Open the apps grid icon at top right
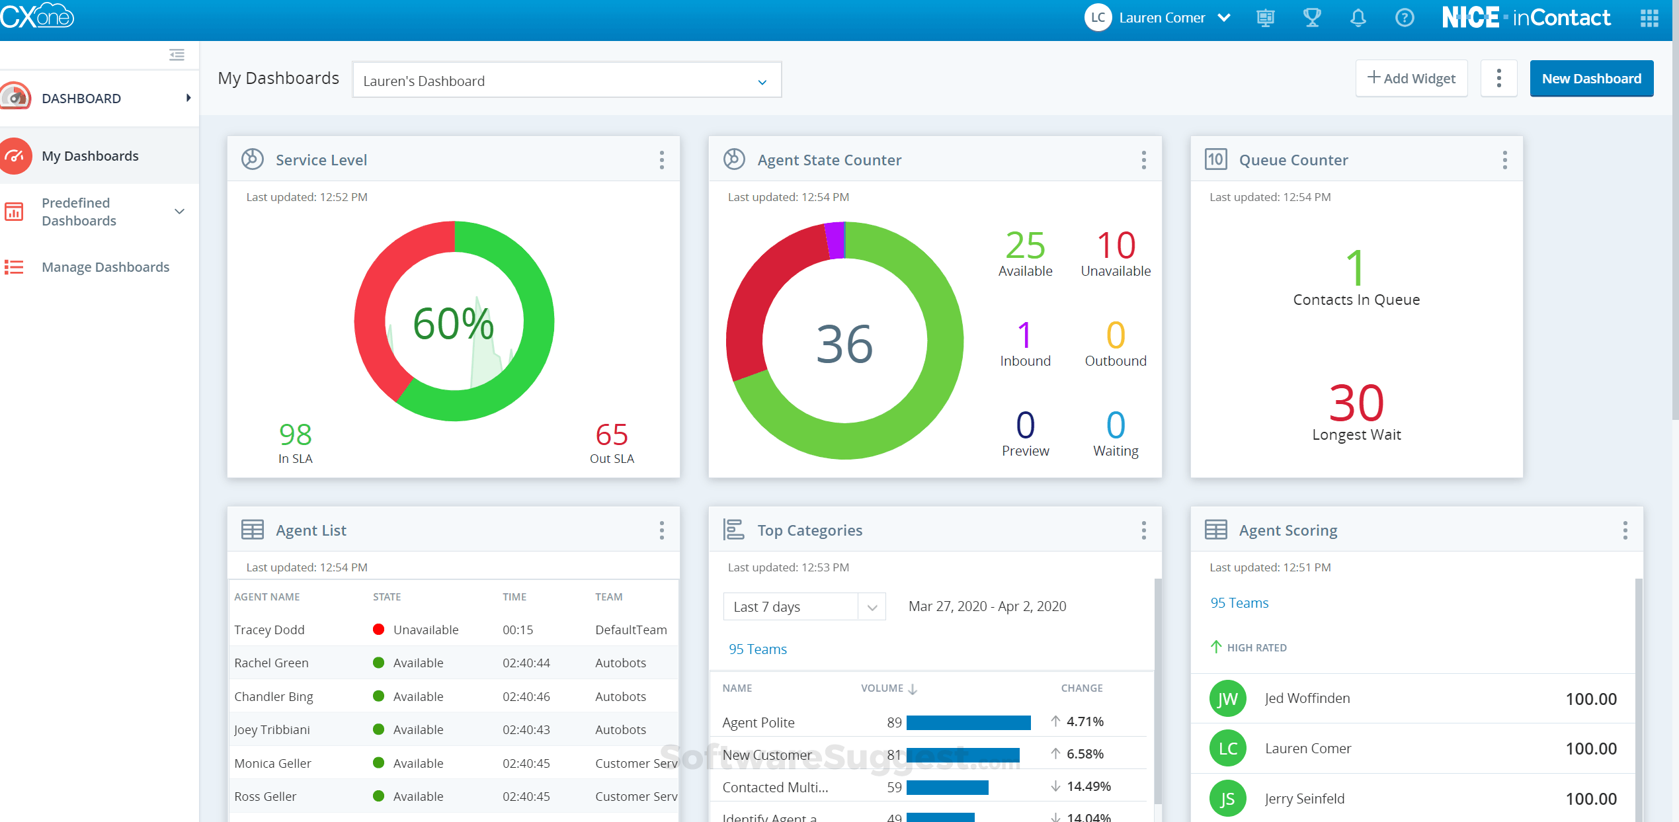The width and height of the screenshot is (1679, 822). click(x=1649, y=18)
